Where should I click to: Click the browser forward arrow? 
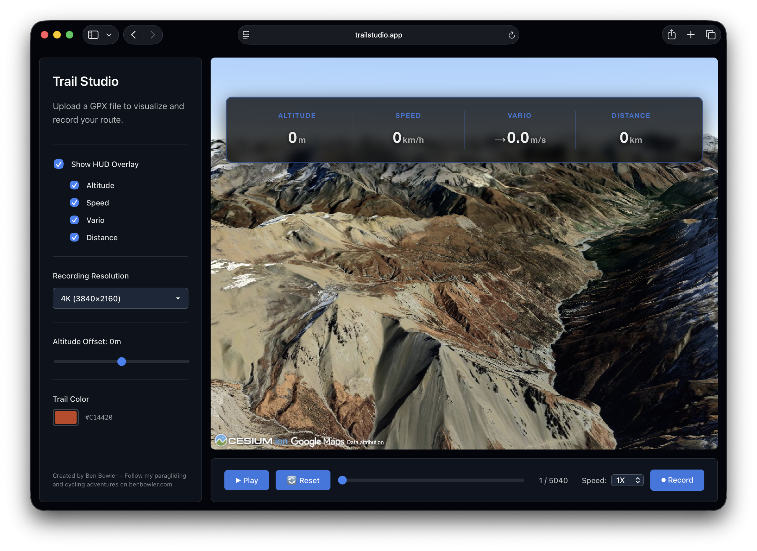click(153, 35)
